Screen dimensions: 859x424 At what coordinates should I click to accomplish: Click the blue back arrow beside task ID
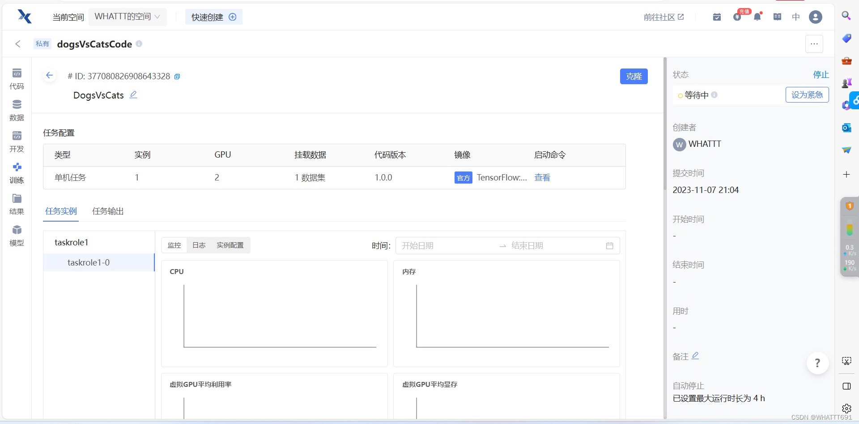50,75
